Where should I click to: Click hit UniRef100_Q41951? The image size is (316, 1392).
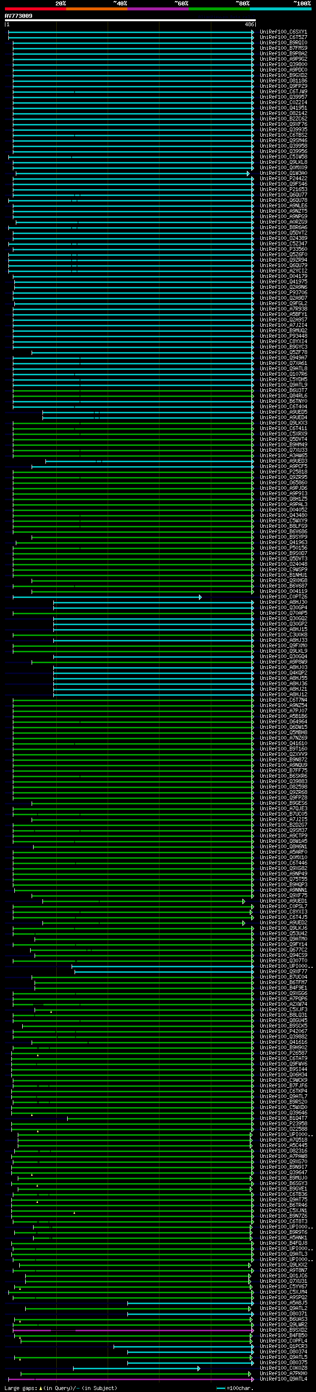tap(283, 108)
